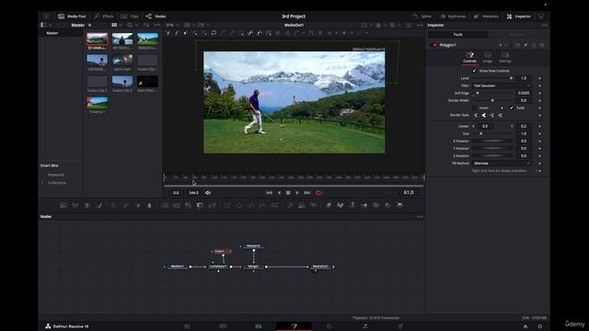Image resolution: width=589 pixels, height=331 pixels.
Task: Open the Inspector panel options menu
Action: click(544, 25)
